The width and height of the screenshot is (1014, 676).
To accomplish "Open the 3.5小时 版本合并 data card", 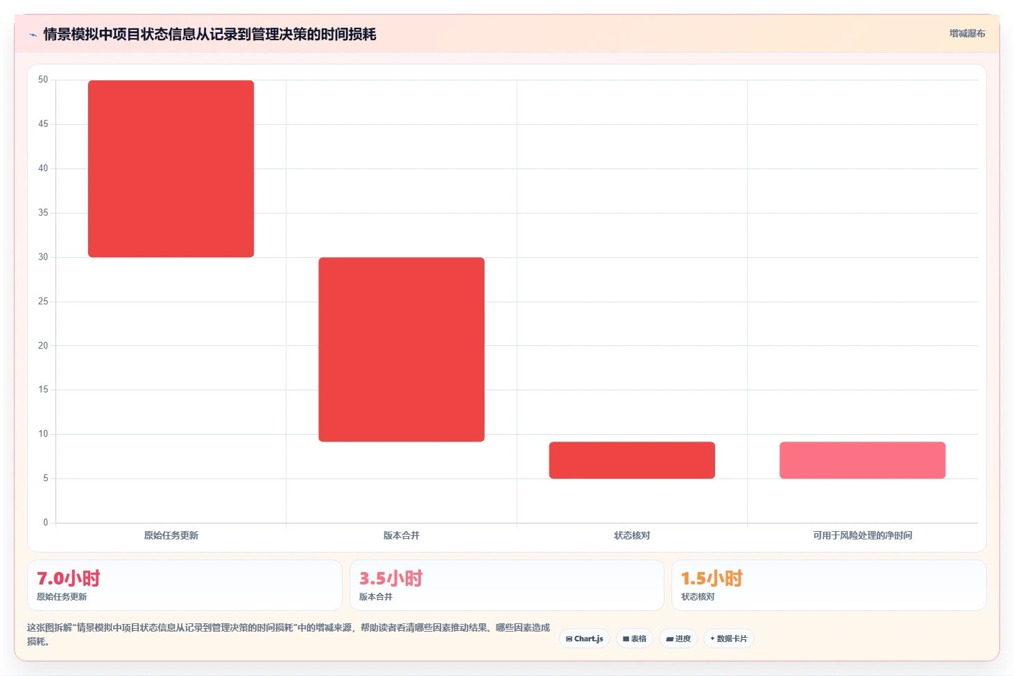I will pyautogui.click(x=507, y=585).
